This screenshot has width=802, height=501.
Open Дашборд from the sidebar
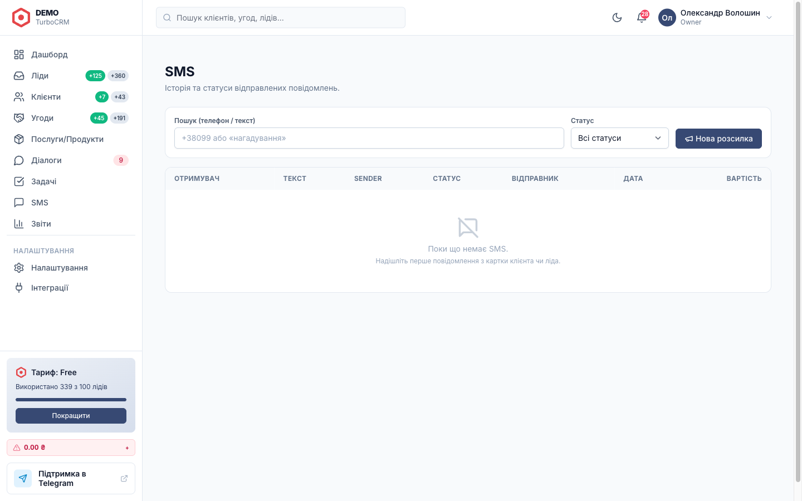coord(71,55)
